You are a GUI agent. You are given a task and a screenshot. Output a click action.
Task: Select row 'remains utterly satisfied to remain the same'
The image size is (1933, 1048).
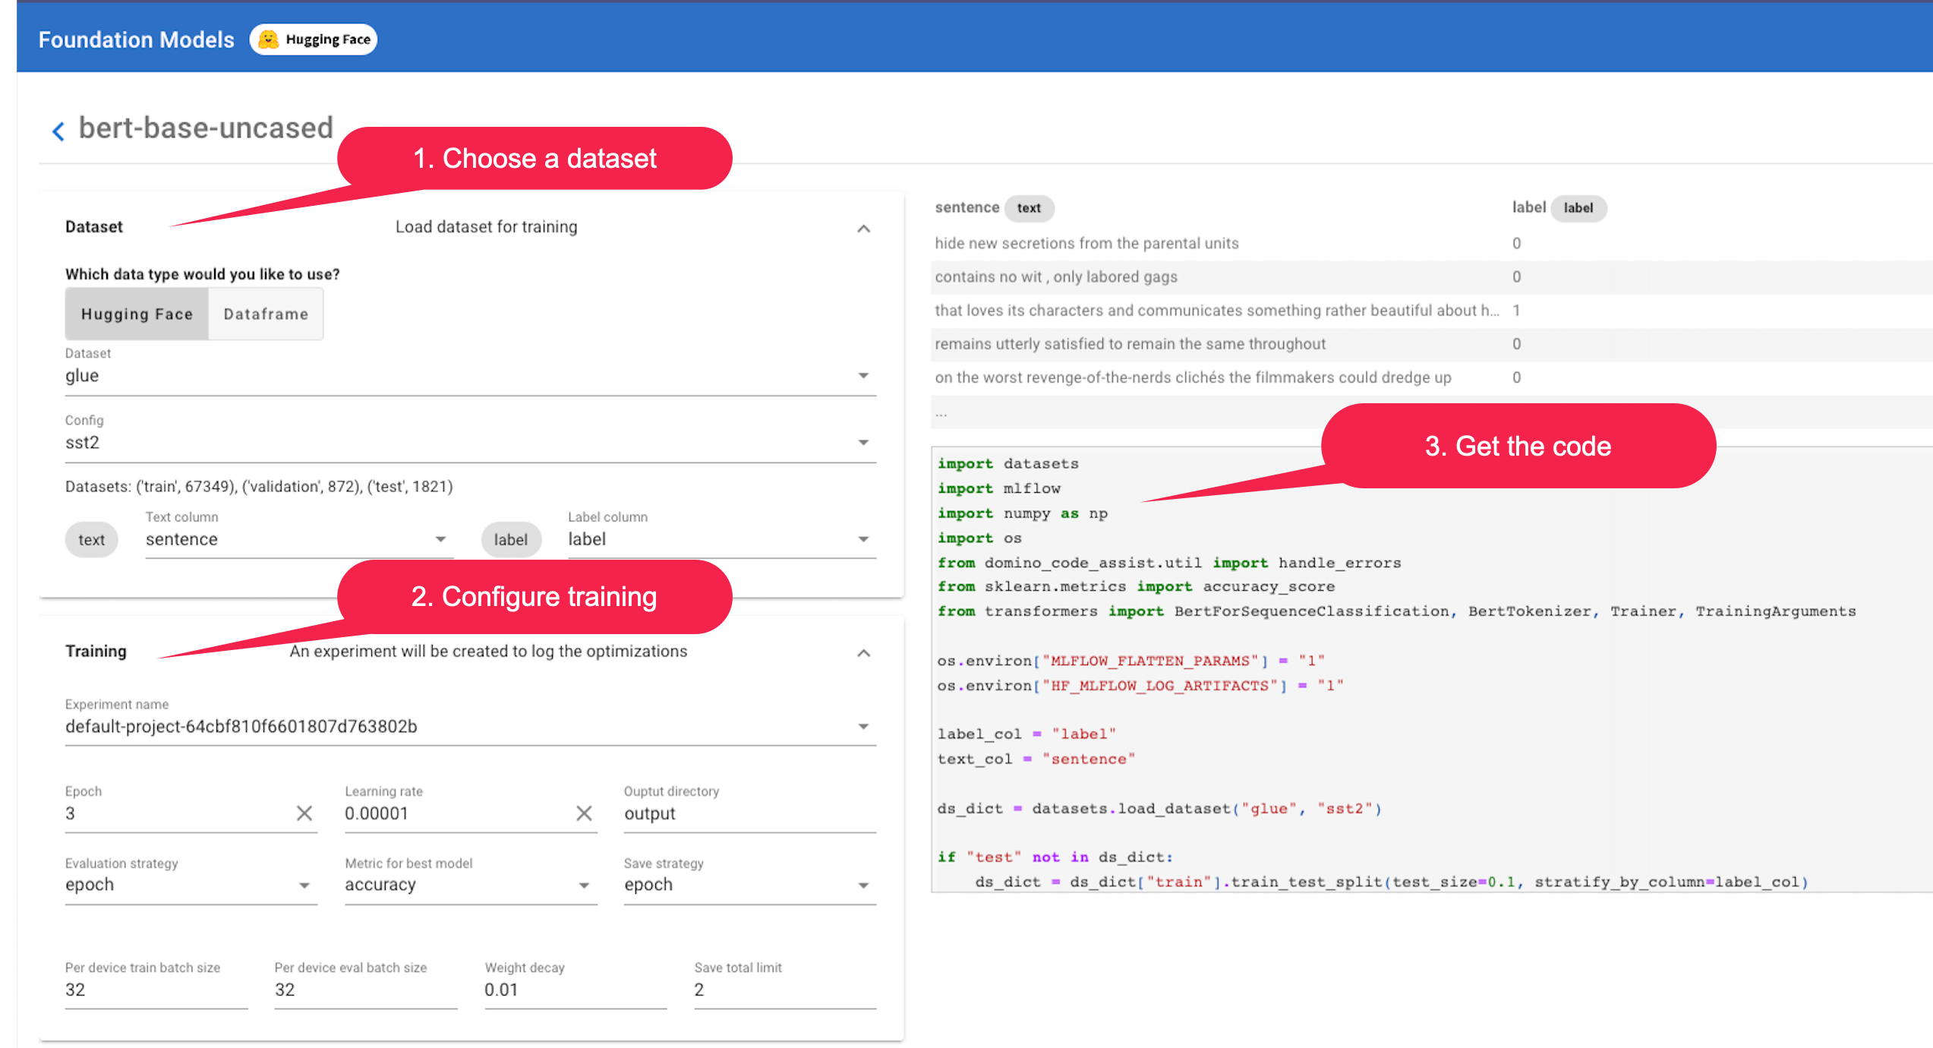pos(1431,344)
